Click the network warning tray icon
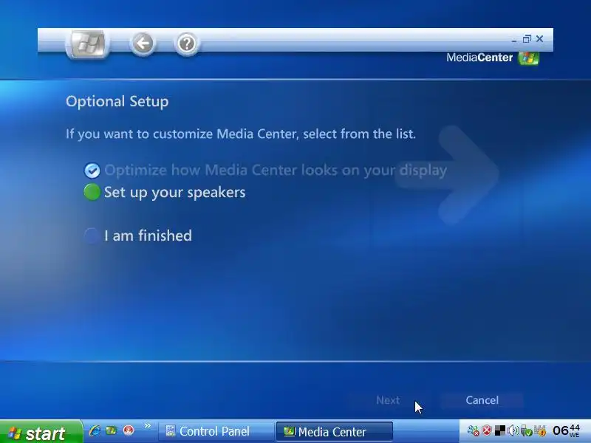The height and width of the screenshot is (443, 591). coord(540,430)
